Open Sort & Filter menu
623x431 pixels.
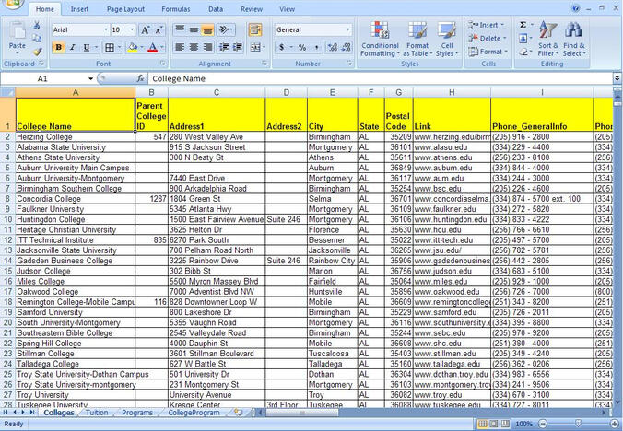[x=548, y=39]
